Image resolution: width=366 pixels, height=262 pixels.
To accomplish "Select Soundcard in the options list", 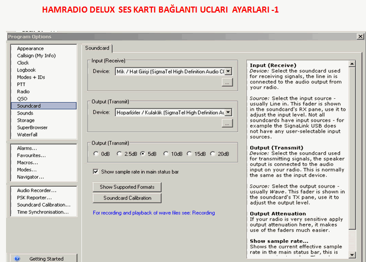I will [44, 106].
